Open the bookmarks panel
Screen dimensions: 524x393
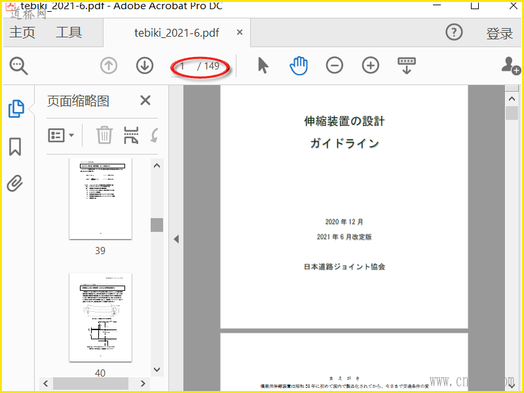click(x=15, y=147)
